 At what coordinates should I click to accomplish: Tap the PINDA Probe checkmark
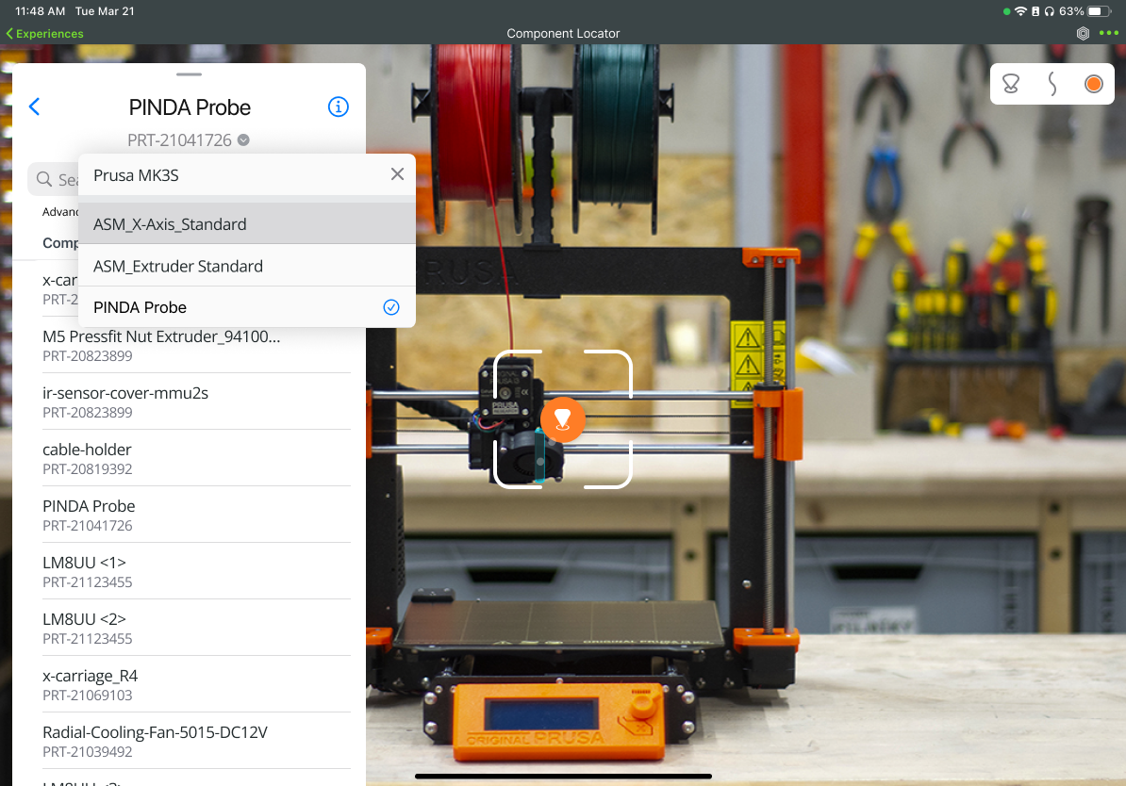[x=391, y=307]
